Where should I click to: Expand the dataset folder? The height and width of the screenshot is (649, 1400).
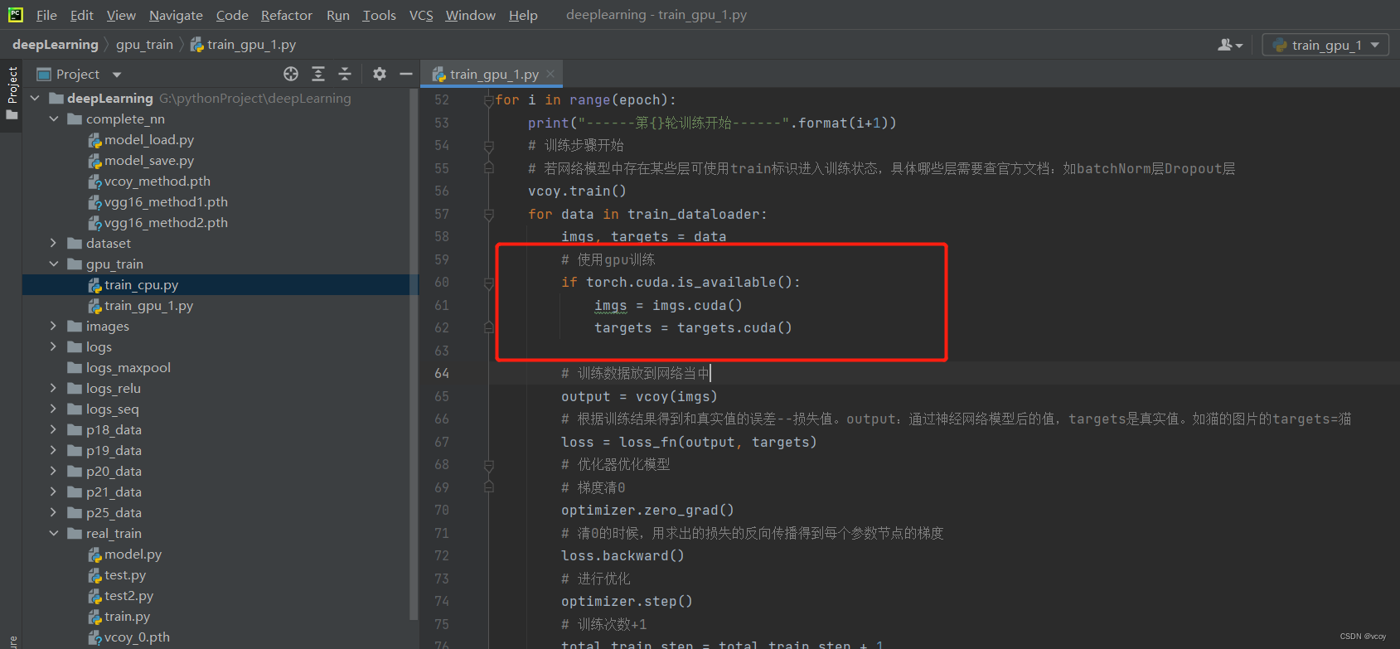click(53, 243)
